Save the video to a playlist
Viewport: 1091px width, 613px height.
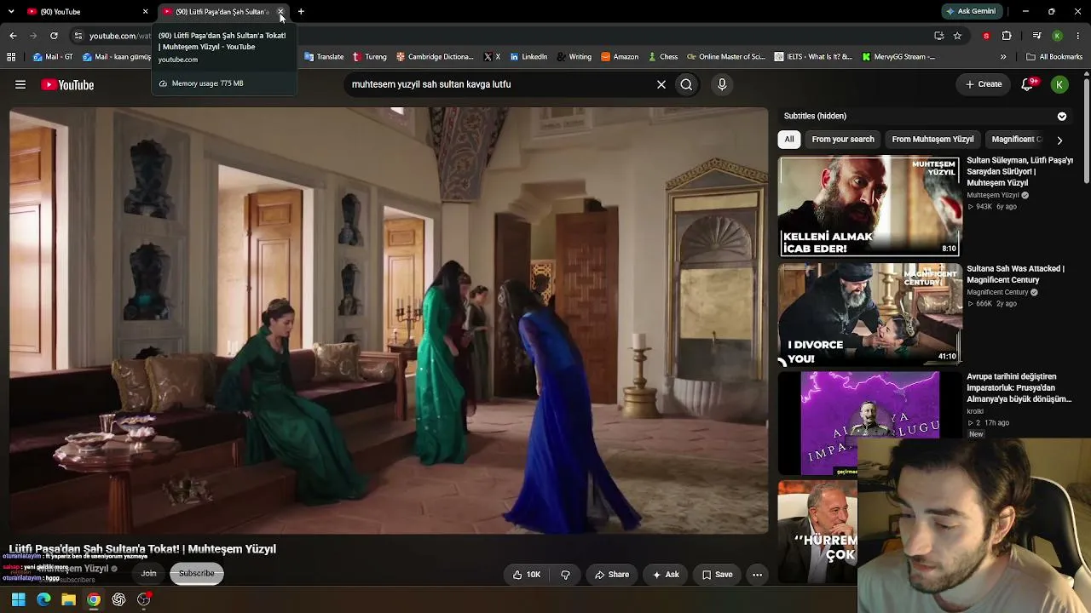pyautogui.click(x=717, y=575)
